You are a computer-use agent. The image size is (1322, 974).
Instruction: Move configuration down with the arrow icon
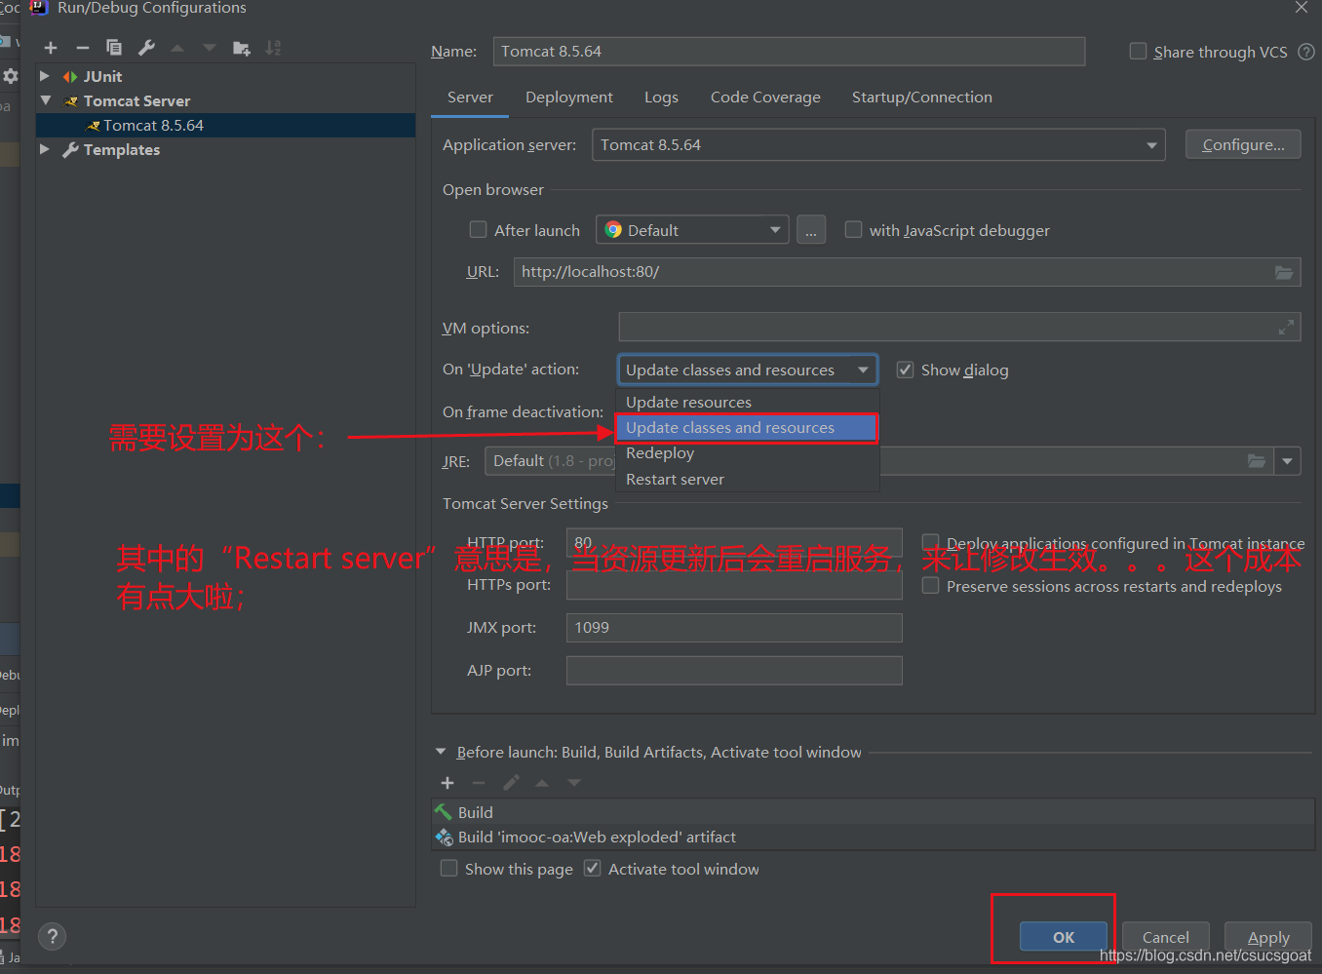(210, 48)
